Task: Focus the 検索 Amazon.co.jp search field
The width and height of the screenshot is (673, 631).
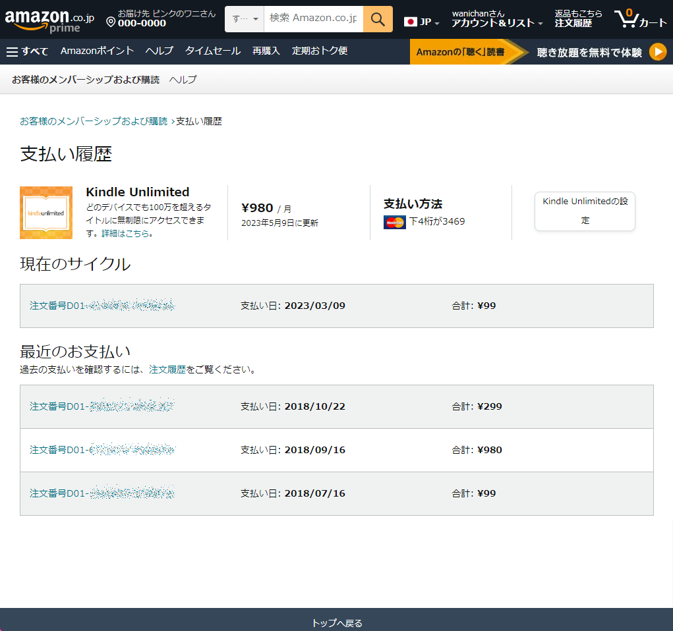Action: tap(313, 19)
